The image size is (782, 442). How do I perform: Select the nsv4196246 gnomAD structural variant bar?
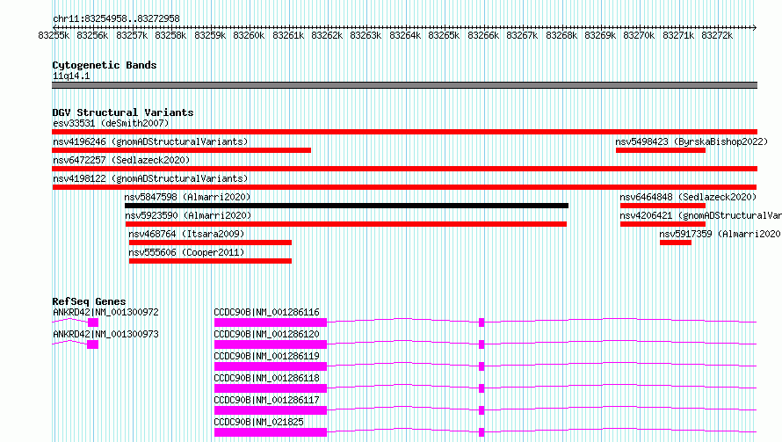[182, 150]
